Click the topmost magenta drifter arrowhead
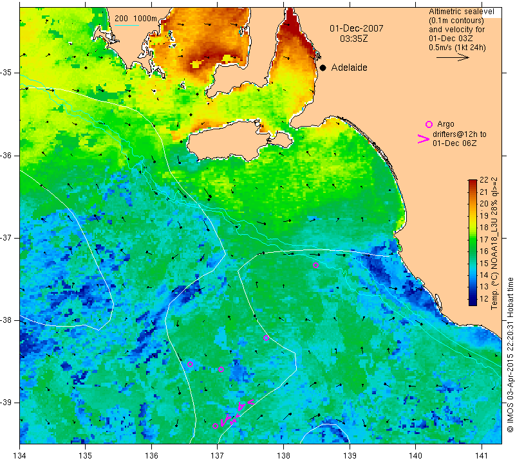This screenshot has height=463, width=515. [250, 402]
